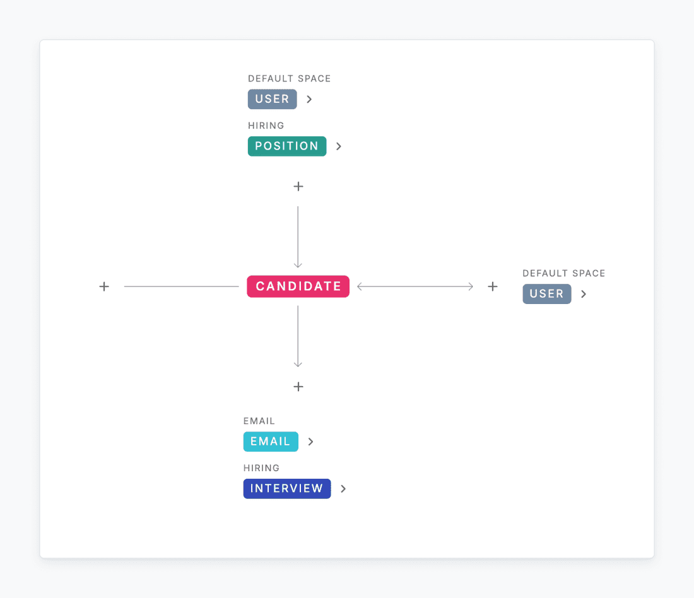The height and width of the screenshot is (598, 694).
Task: Click the plain line left of CANDIDATE
Action: [181, 286]
